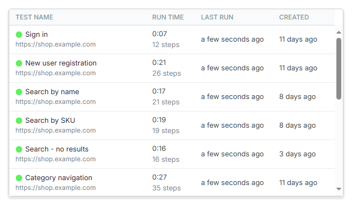This screenshot has height=211, width=357.
Task: Click the vertical scrollbar thumb
Action: 339,69
